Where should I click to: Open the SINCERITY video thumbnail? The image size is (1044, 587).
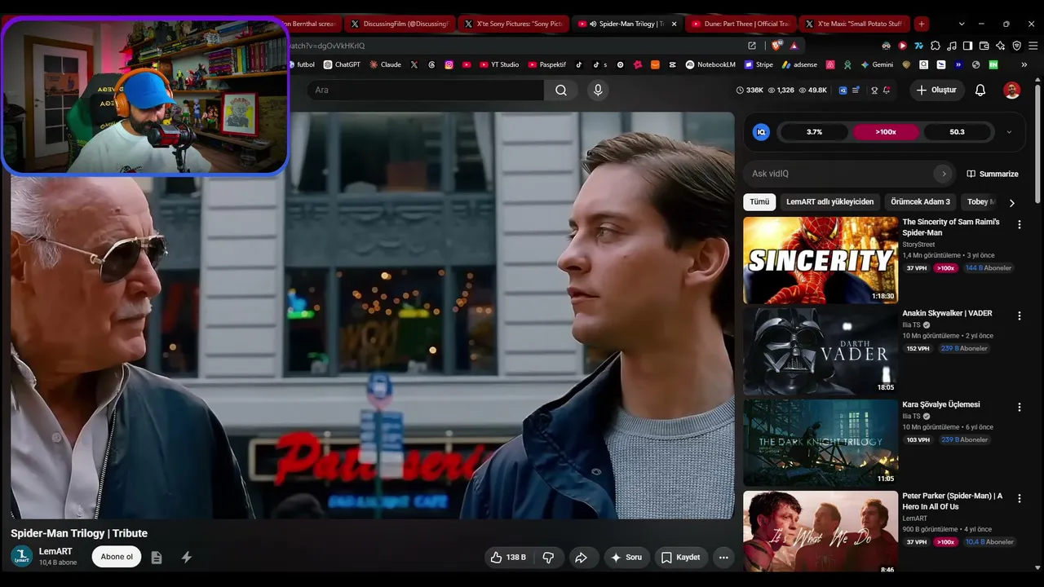pyautogui.click(x=821, y=260)
